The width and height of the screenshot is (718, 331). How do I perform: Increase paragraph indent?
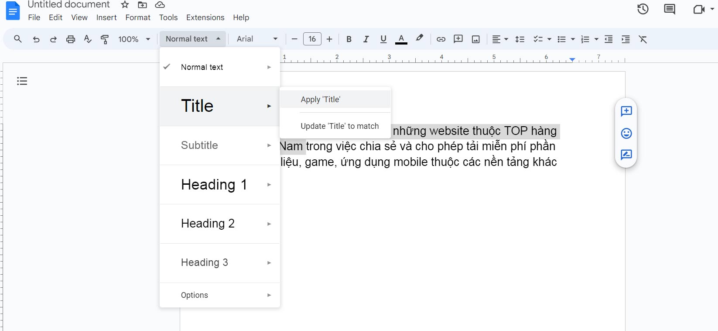coord(626,39)
